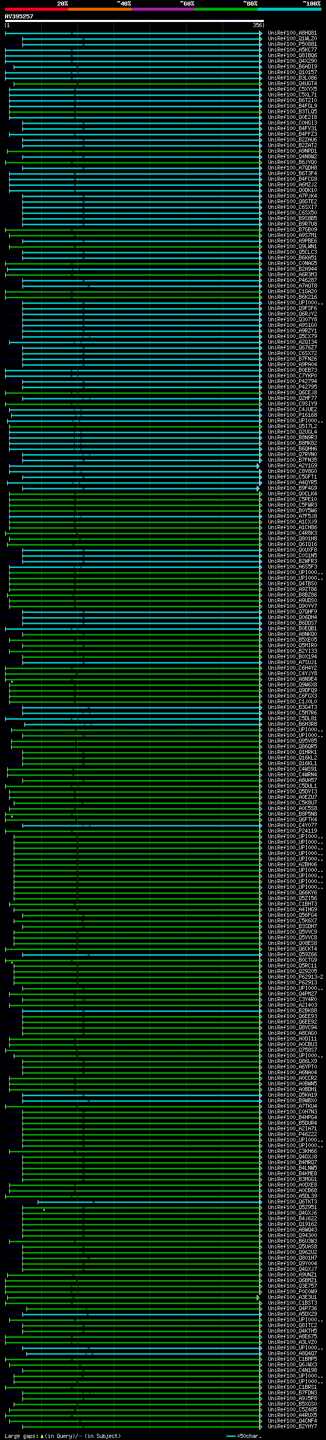
Task: Select label UniRef100_Q4N8W2
Action: [x=292, y=156]
